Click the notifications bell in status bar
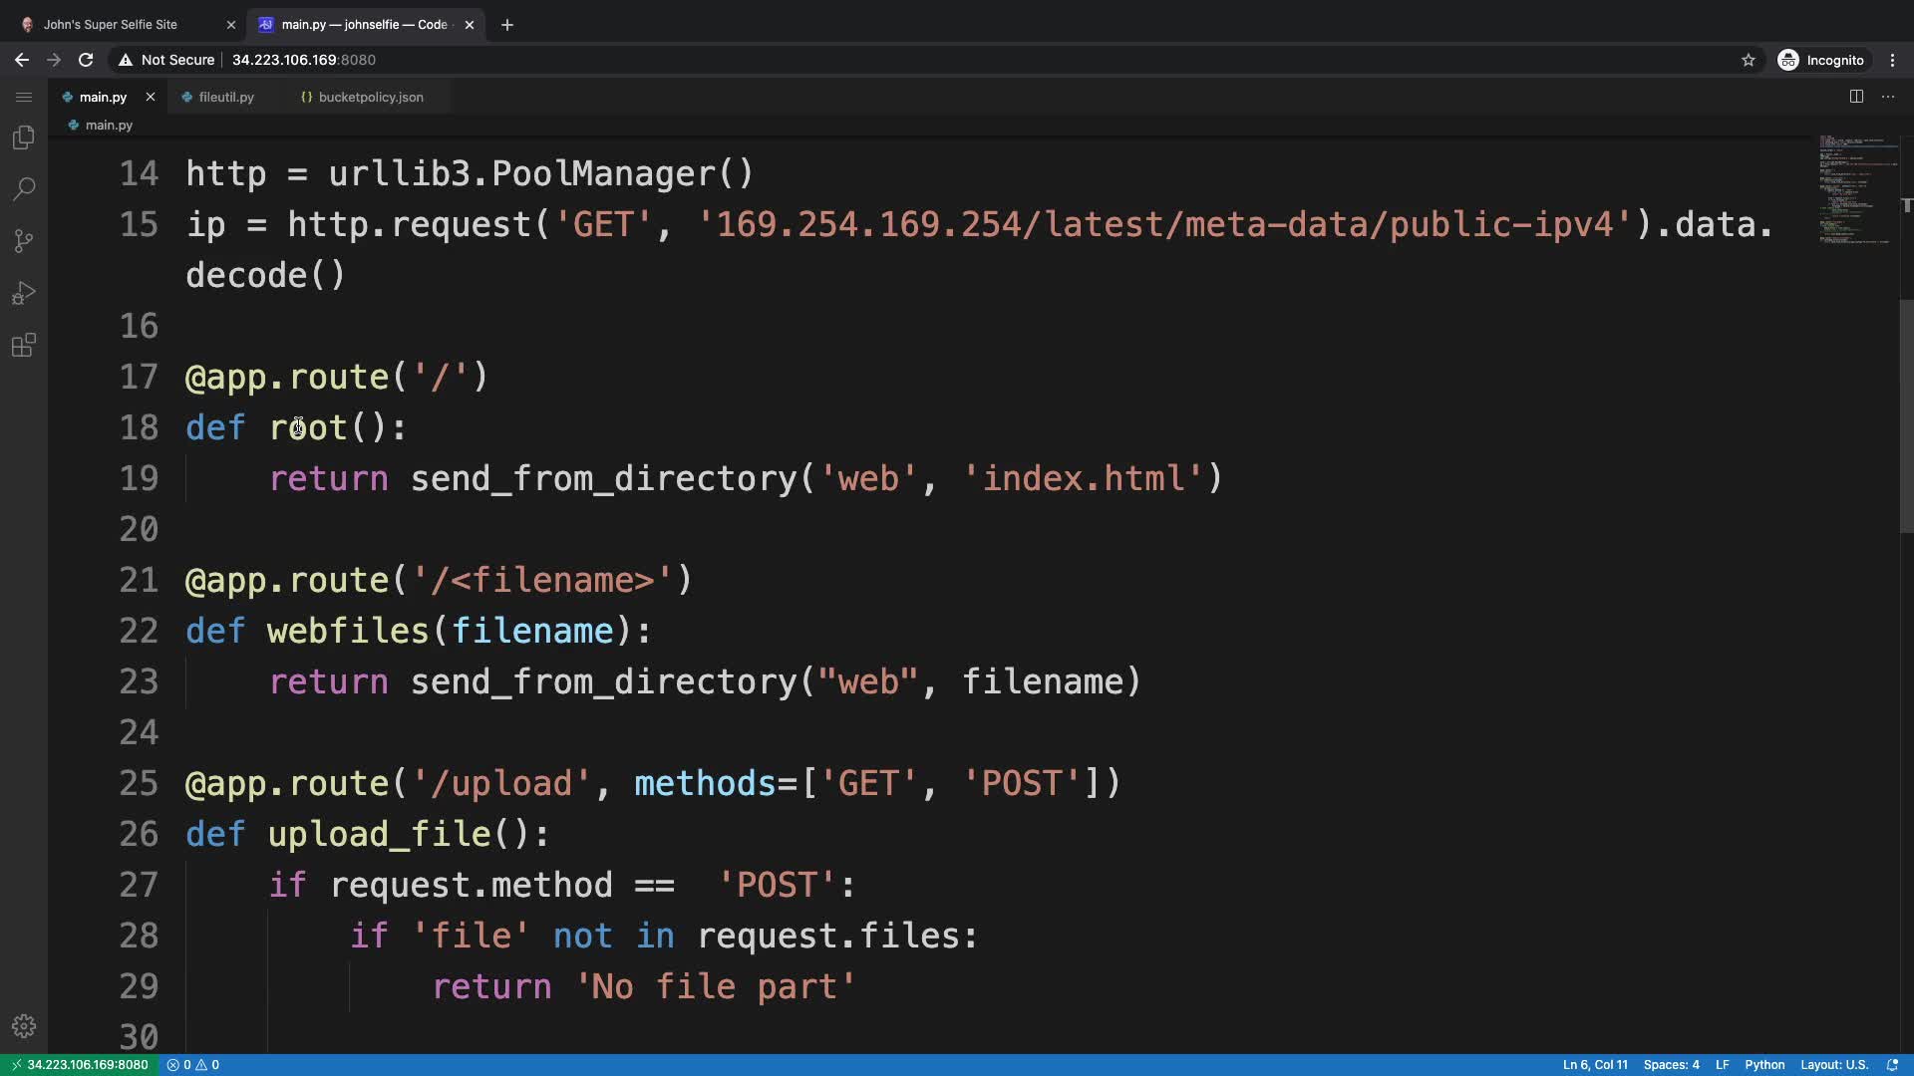This screenshot has width=1914, height=1076. coord(1892,1065)
